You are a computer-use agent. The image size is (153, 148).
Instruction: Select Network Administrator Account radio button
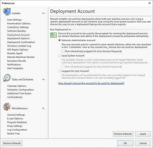[59, 40]
